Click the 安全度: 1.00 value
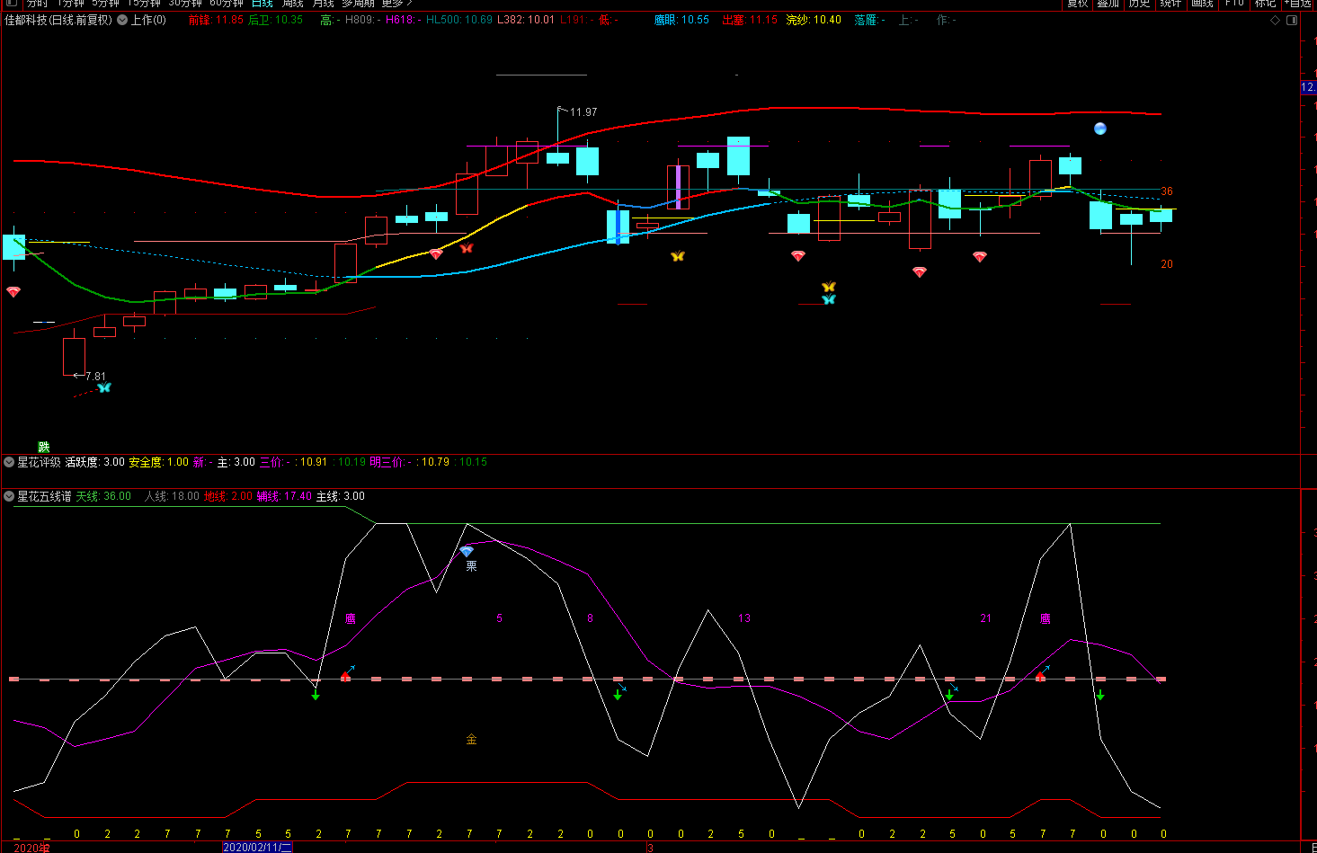Viewport: 1317px width, 853px height. (x=159, y=462)
